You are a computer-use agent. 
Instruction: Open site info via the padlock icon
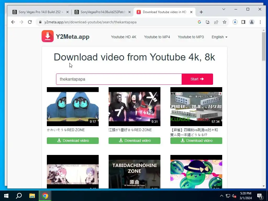click(40, 22)
